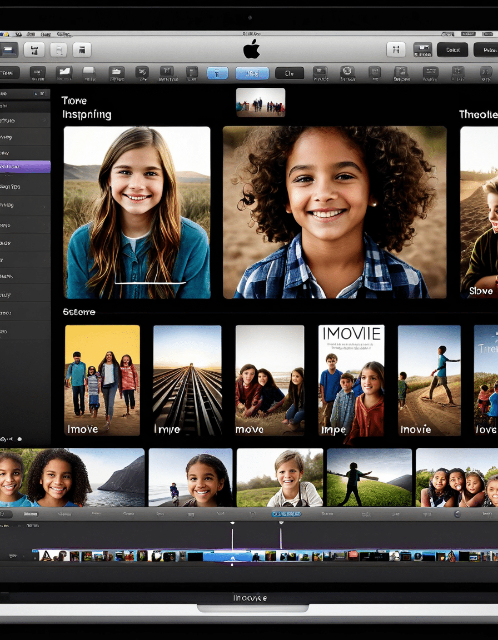Select the rocky coast cliff filmstrip clip
This screenshot has height=640, width=498.
coord(115,478)
